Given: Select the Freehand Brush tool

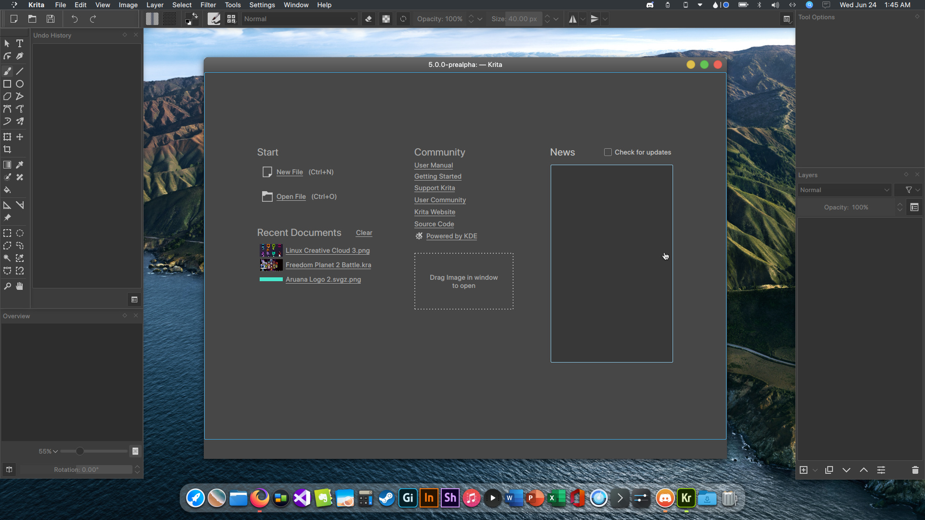Looking at the screenshot, I should [x=7, y=71].
